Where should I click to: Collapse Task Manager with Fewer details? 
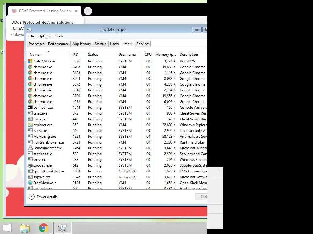43,197
